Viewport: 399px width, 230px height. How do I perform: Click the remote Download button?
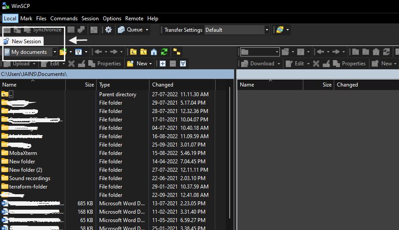pyautogui.click(x=258, y=64)
